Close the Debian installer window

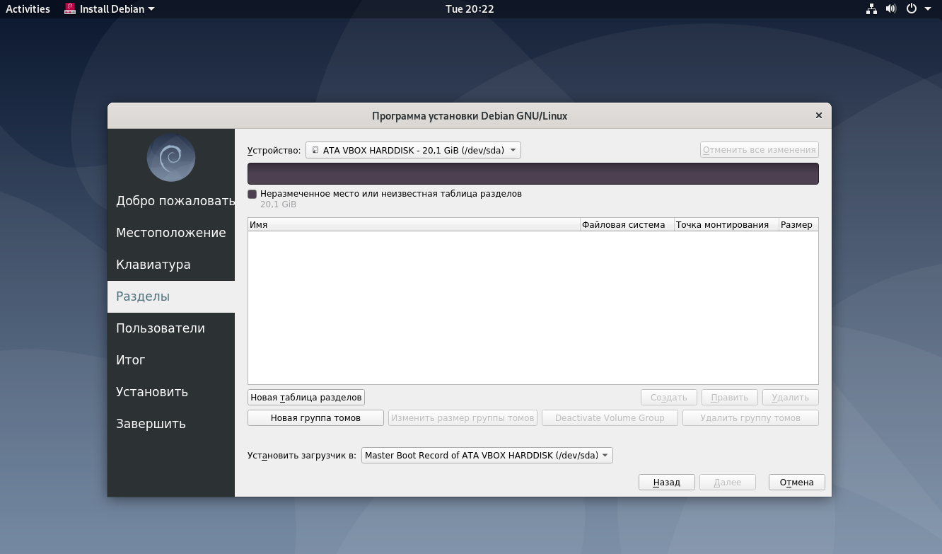pyautogui.click(x=819, y=115)
